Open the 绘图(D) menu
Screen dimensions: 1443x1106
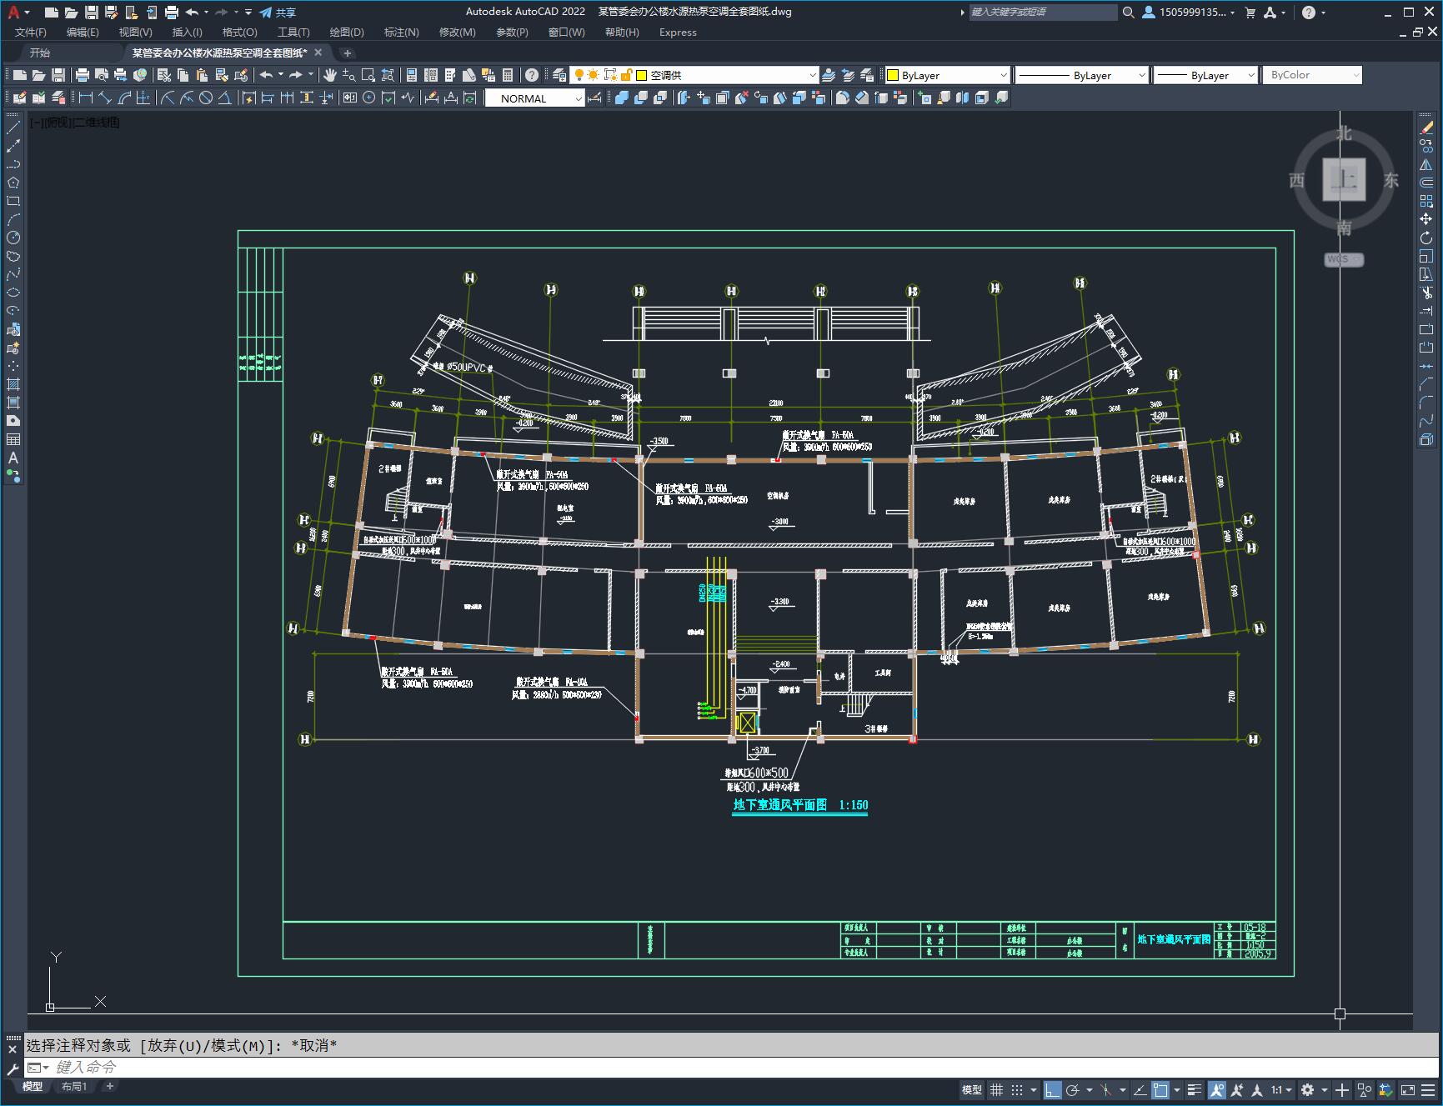pos(347,33)
